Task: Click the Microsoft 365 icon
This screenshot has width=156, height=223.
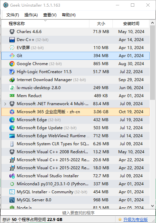Action: 12,112
